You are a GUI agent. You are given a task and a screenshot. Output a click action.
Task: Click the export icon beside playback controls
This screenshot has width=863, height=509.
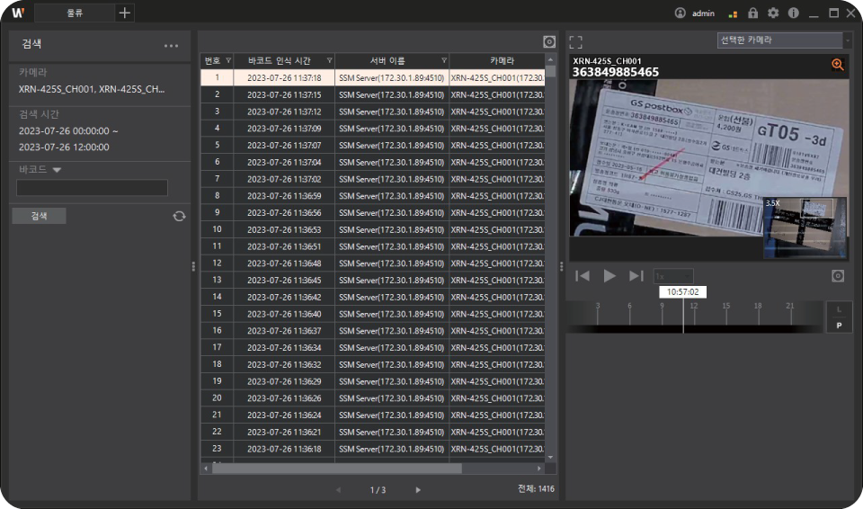click(838, 276)
